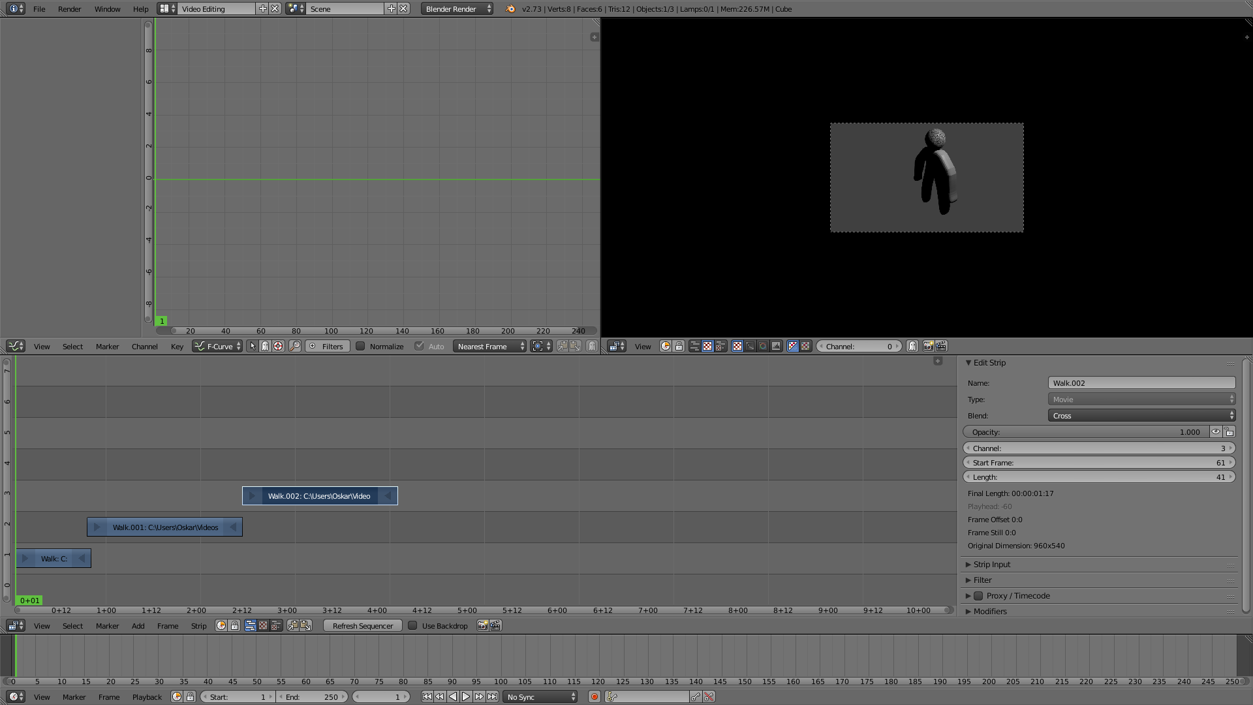This screenshot has height=705, width=1253.
Task: Click the Filters button
Action: pyautogui.click(x=328, y=346)
